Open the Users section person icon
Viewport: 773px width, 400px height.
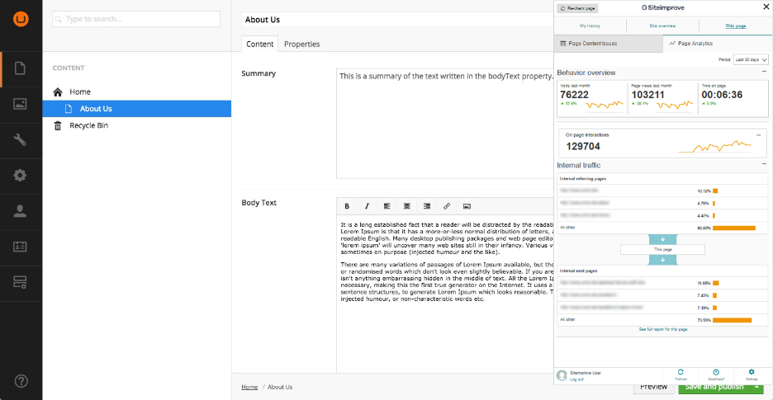20,211
